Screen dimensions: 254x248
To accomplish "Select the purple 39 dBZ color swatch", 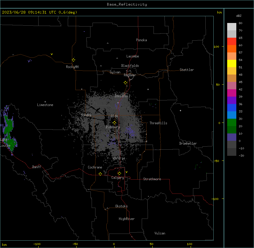I will pos(232,100).
